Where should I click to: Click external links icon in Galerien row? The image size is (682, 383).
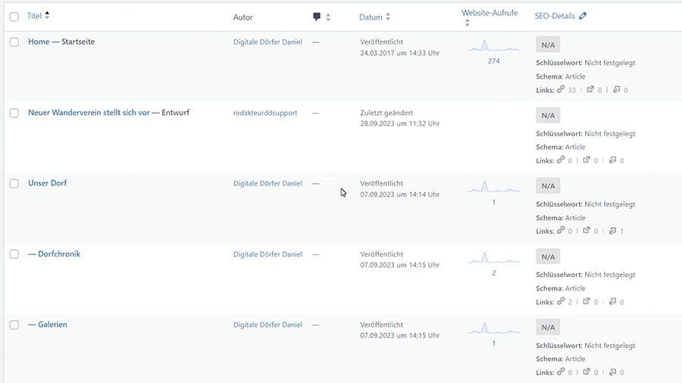[x=587, y=372]
